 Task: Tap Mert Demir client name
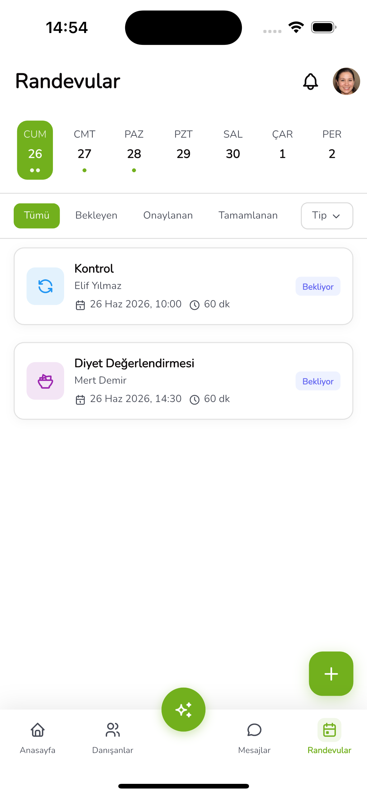coord(101,381)
